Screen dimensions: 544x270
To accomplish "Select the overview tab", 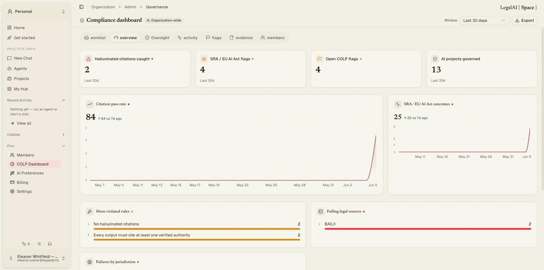I will pos(125,38).
